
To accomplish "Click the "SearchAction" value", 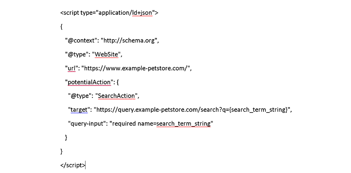I will coord(116,96).
